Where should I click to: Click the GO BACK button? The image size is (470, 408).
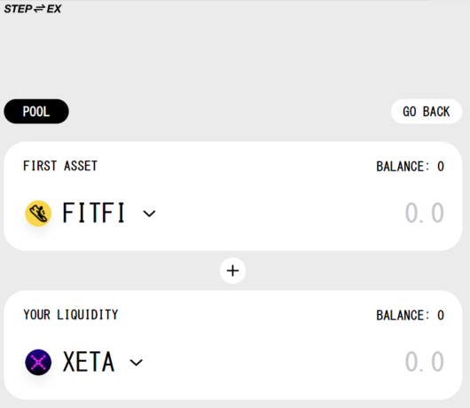[427, 112]
